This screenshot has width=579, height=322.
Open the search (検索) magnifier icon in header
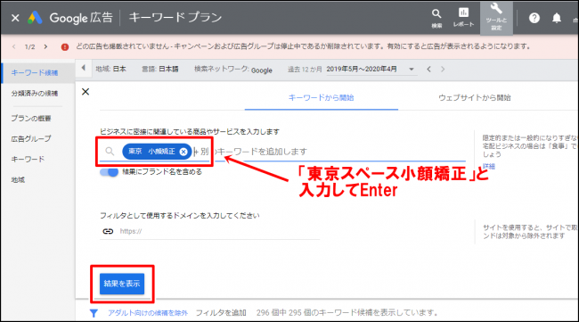(x=436, y=18)
